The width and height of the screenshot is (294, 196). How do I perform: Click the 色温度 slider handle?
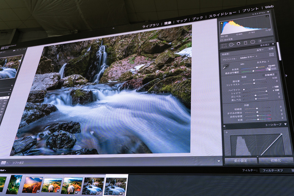tap(257, 67)
